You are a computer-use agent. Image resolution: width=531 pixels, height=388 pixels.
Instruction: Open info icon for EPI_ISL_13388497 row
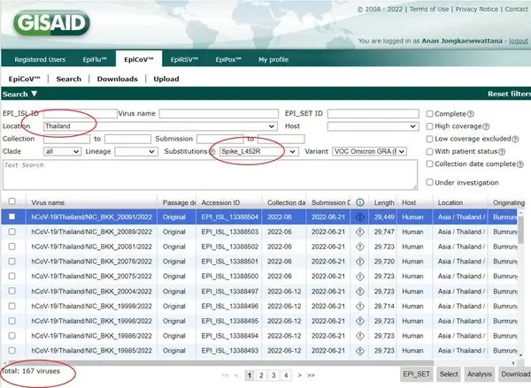click(x=360, y=292)
